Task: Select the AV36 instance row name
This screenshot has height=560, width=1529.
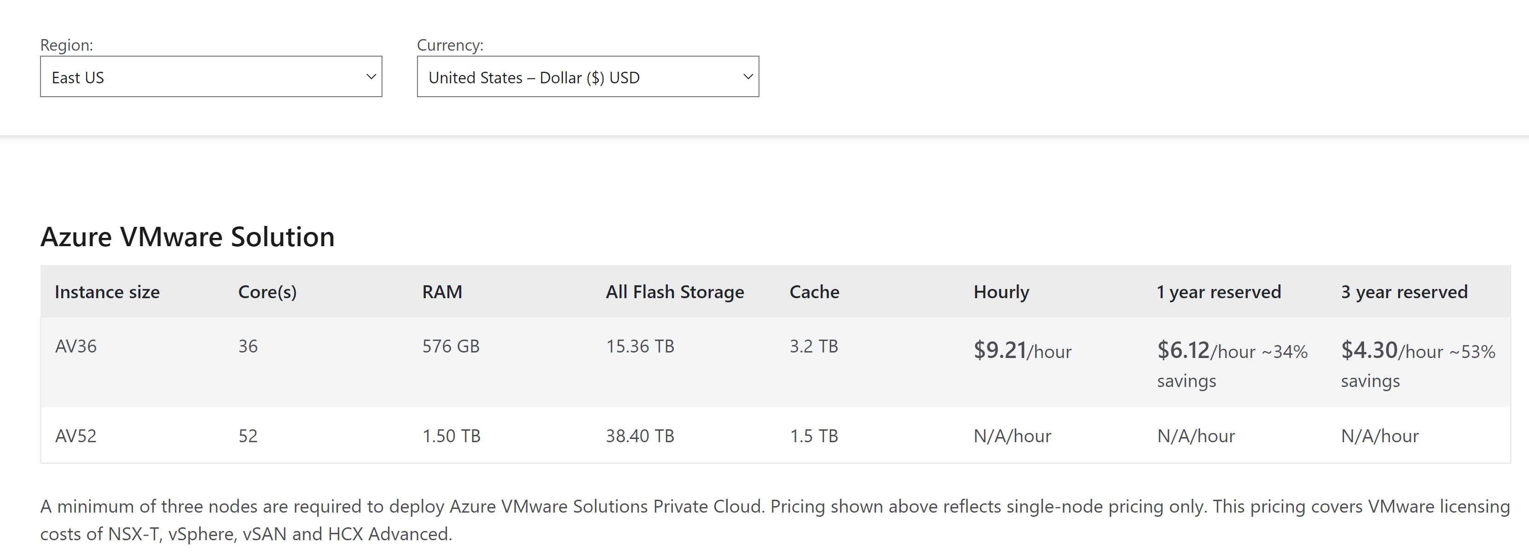Action: click(76, 346)
